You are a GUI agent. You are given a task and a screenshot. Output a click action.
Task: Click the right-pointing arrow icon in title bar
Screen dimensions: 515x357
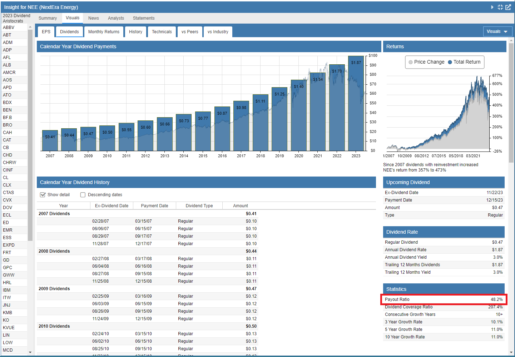pos(492,7)
